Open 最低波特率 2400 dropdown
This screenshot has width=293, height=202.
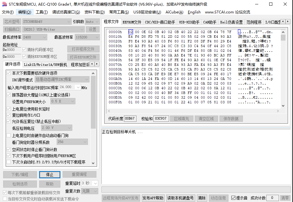(34, 37)
